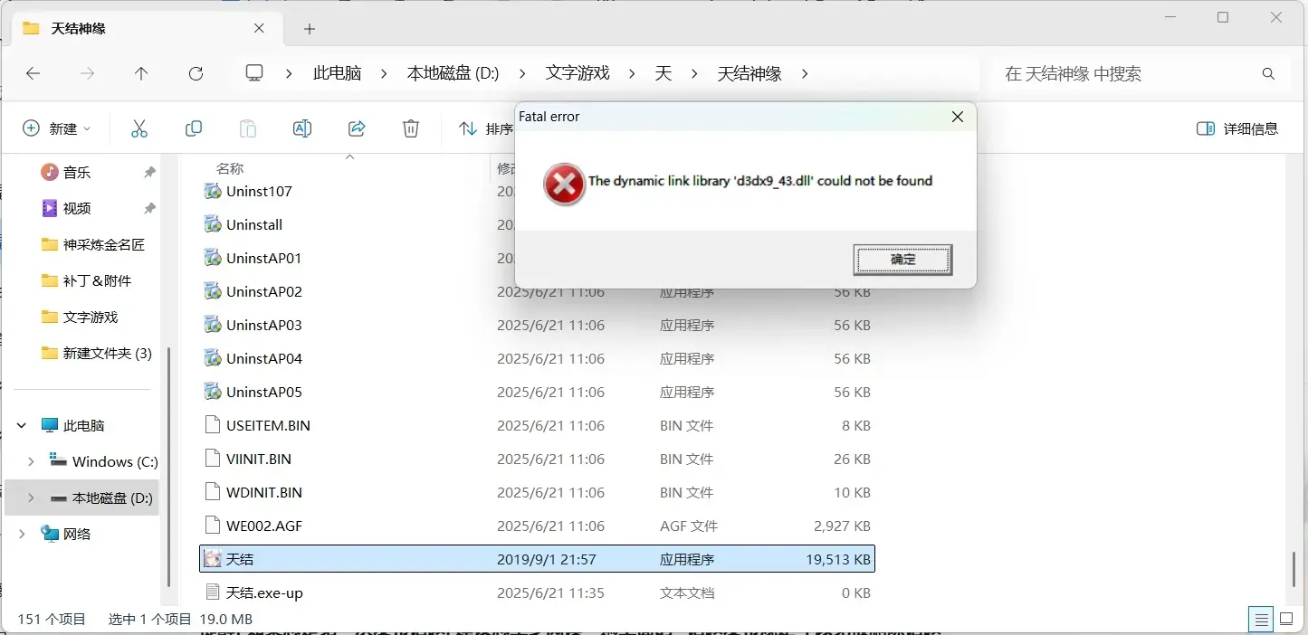Select 网络 in the sidebar
The width and height of the screenshot is (1308, 635).
67,534
